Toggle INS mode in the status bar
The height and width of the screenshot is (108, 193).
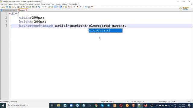(x=188, y=102)
